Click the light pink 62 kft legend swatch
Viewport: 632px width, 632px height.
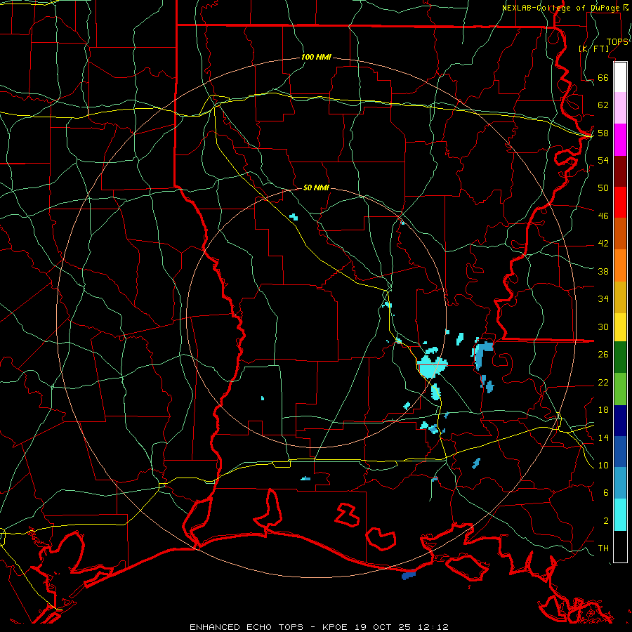[x=620, y=107]
